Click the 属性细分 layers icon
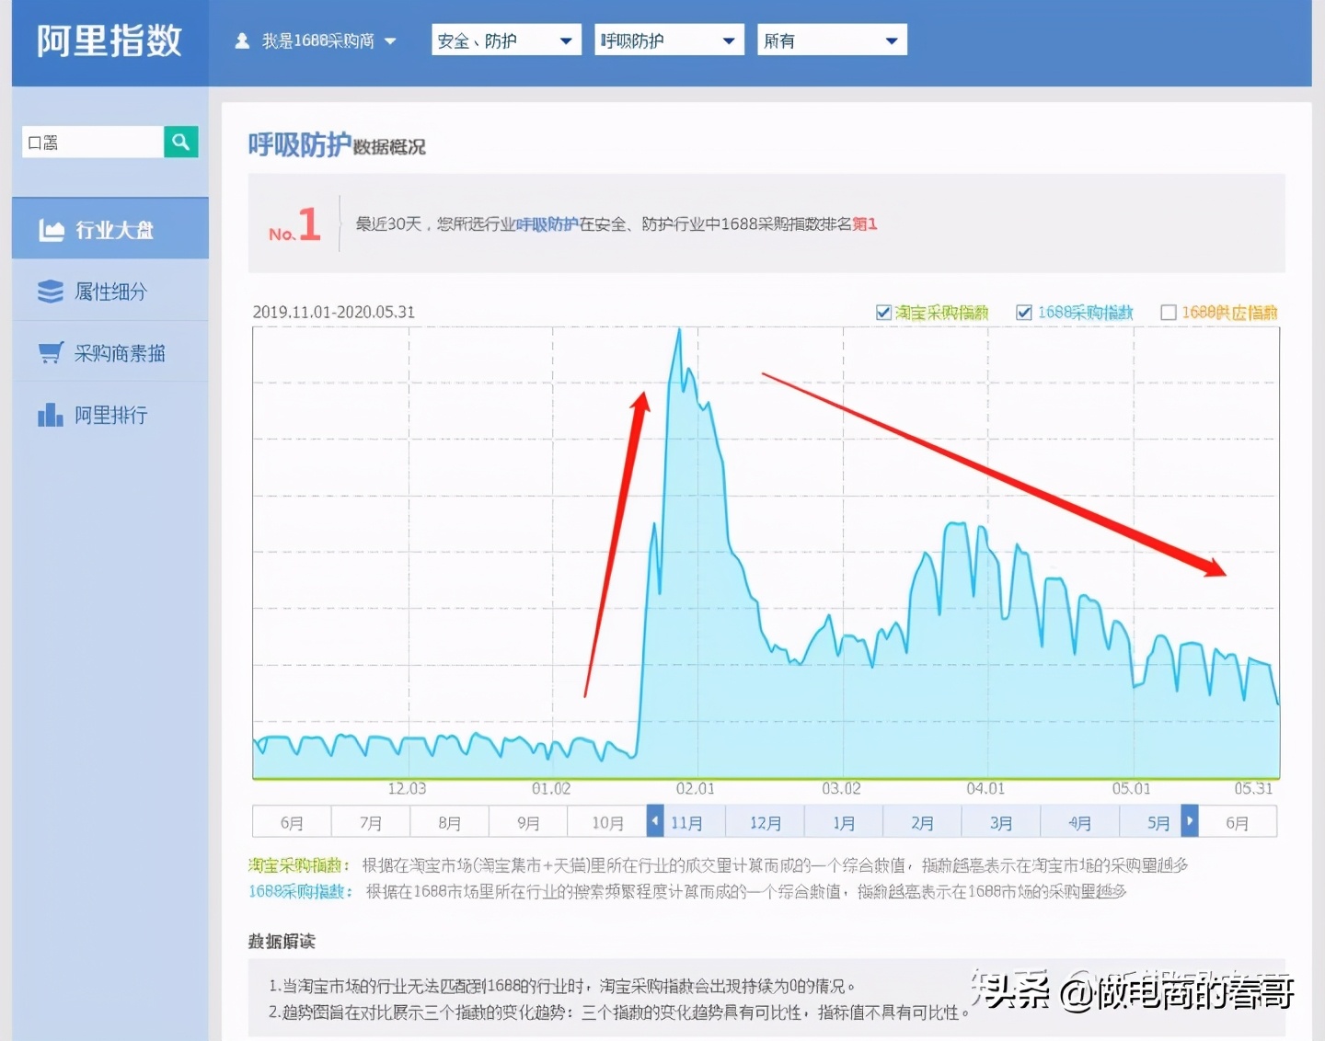 50,291
